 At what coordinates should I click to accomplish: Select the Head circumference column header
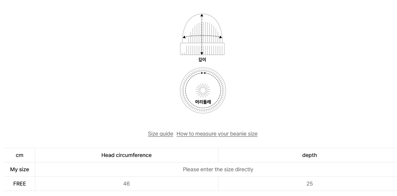coord(126,155)
